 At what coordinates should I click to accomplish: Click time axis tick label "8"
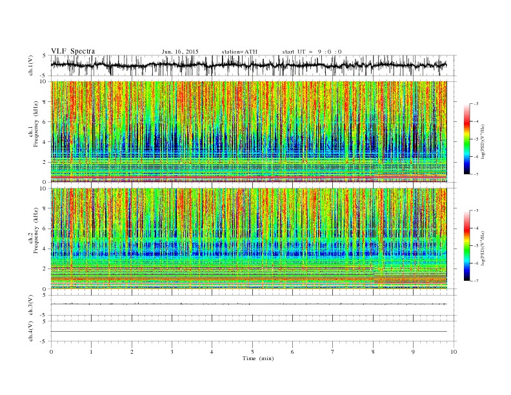coord(373,352)
